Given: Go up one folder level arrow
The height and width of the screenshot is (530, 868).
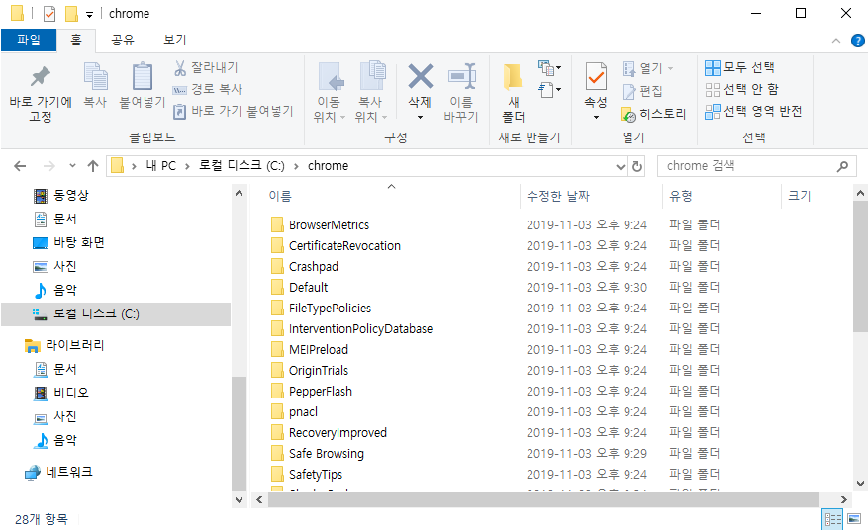Looking at the screenshot, I should 93,166.
